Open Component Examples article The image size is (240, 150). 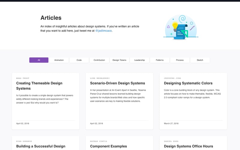pyautogui.click(x=108, y=146)
